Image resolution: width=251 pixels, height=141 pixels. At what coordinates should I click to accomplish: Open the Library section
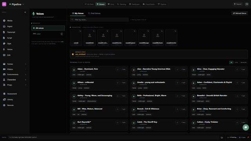10,99
